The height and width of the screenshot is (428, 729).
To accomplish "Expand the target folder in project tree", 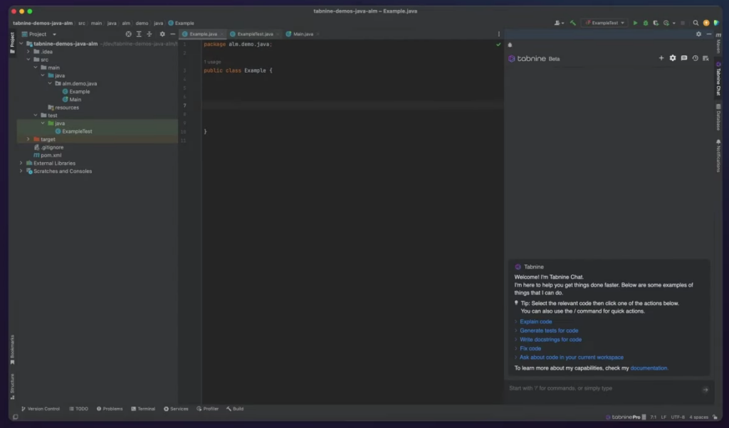I will tap(28, 139).
